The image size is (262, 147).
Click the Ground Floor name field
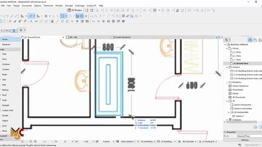pyautogui.click(x=249, y=136)
